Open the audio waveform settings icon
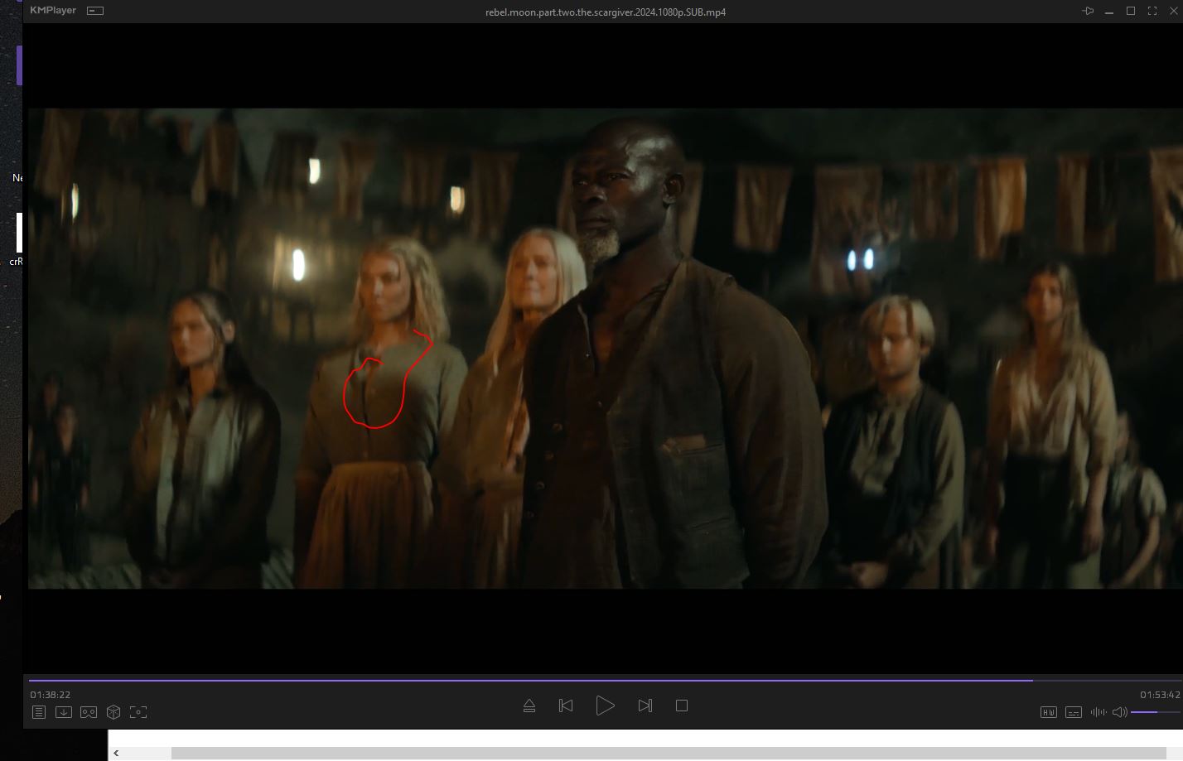This screenshot has height=761, width=1183. click(1098, 712)
